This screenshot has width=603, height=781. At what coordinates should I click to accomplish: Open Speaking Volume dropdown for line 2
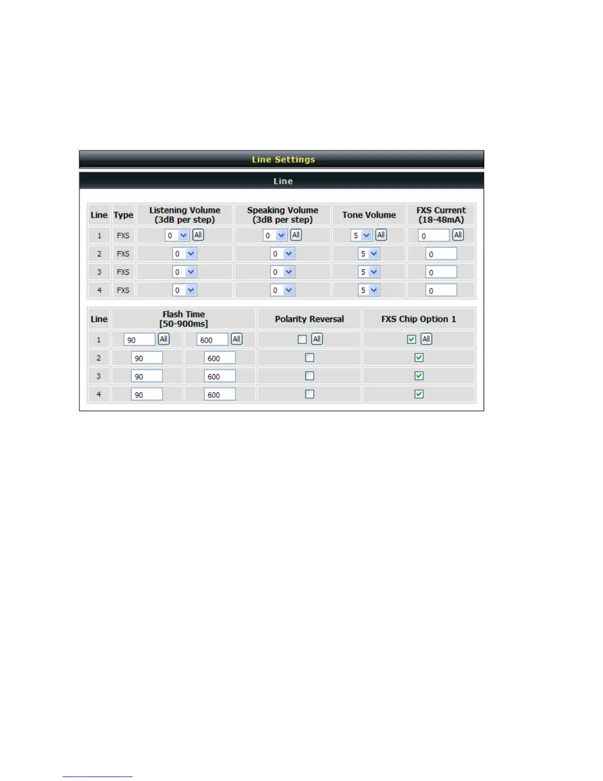pos(283,254)
